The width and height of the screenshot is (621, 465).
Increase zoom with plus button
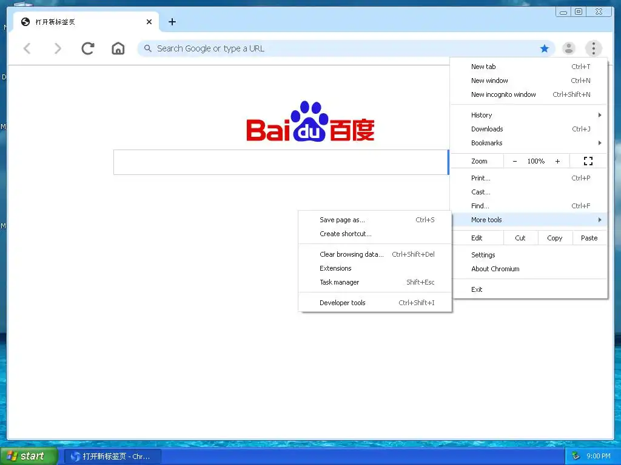[x=558, y=161]
